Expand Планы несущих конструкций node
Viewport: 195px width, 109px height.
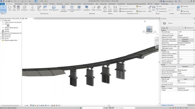point(3,22)
